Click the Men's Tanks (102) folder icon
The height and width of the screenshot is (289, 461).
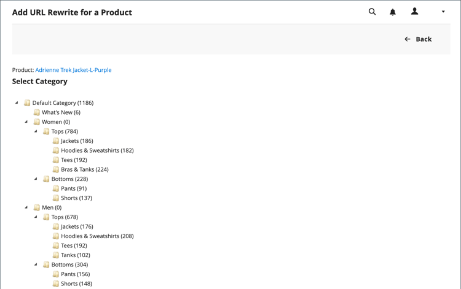point(56,255)
